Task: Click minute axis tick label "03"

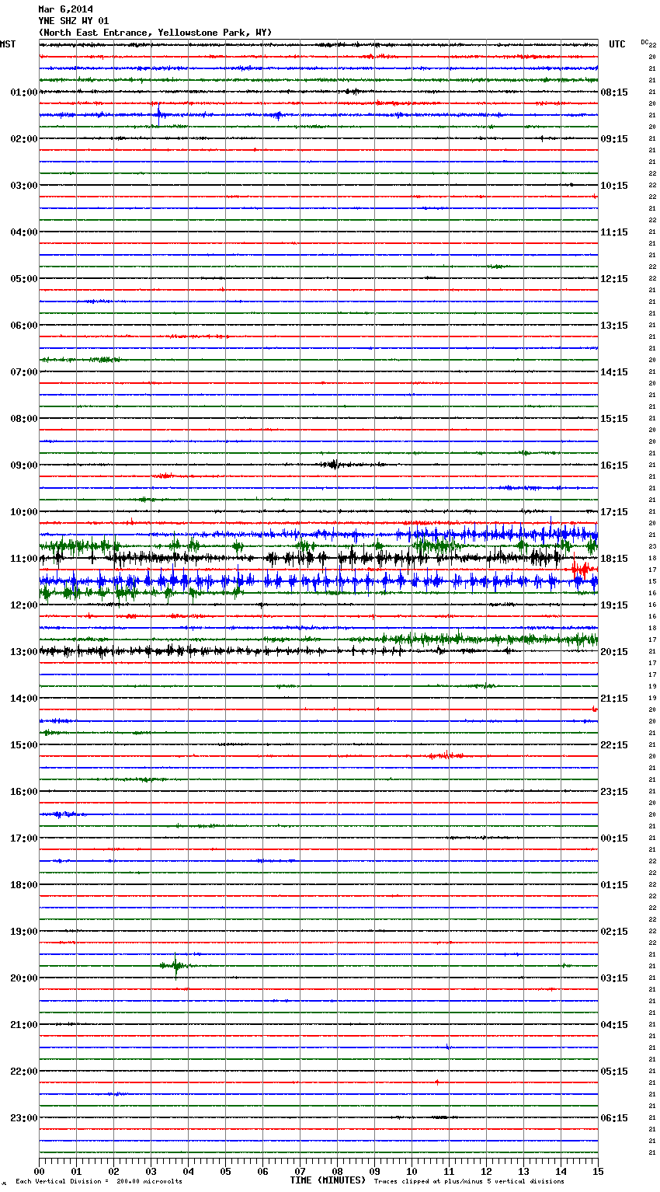Action: point(151,1171)
